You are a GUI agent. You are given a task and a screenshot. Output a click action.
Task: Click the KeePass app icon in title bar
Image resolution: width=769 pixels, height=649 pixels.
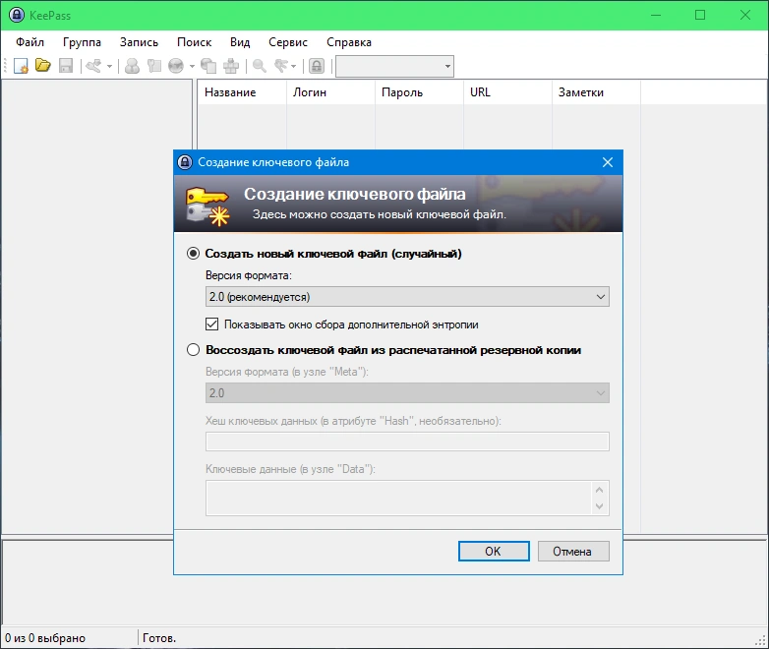[16, 15]
